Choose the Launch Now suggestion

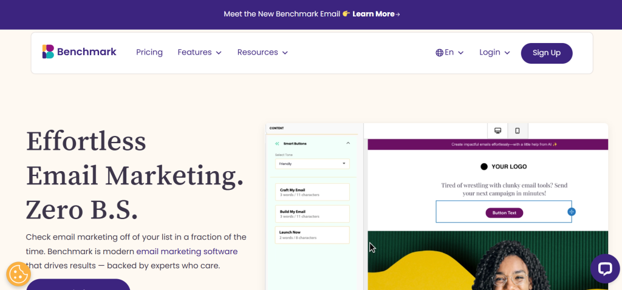point(312,235)
